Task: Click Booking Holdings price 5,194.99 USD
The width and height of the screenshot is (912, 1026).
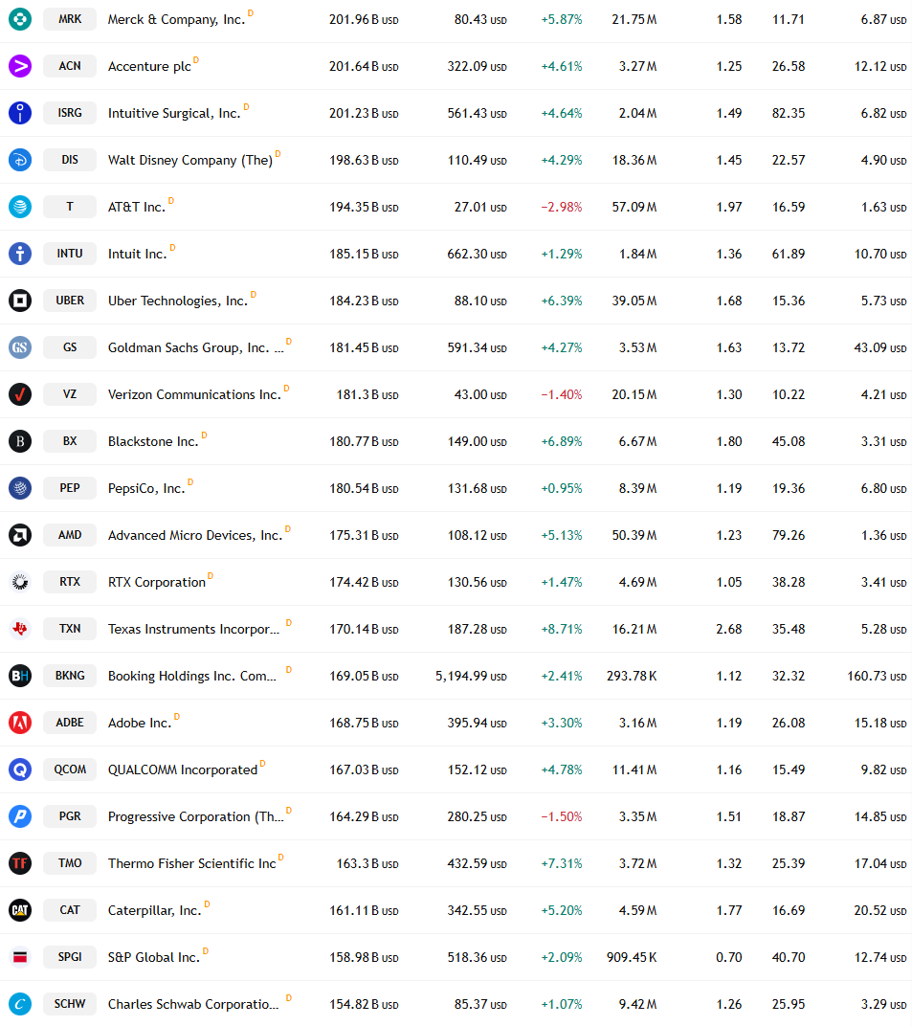Action: [x=471, y=676]
